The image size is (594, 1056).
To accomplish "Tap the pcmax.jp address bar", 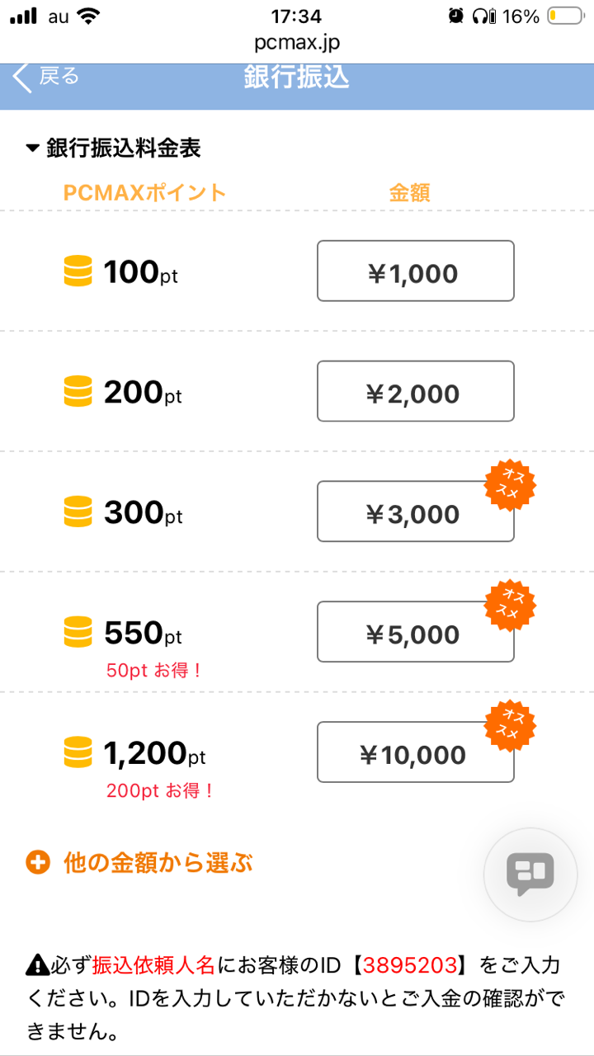I will click(x=297, y=42).
